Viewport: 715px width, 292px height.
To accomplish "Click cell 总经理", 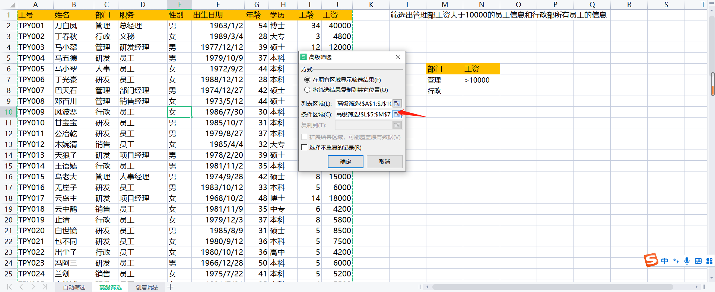I will pos(143,26).
